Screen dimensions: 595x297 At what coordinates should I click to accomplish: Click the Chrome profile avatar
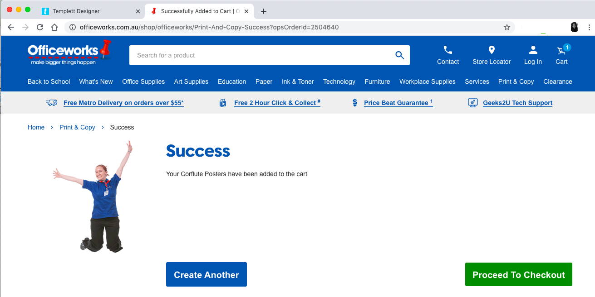[x=575, y=27]
